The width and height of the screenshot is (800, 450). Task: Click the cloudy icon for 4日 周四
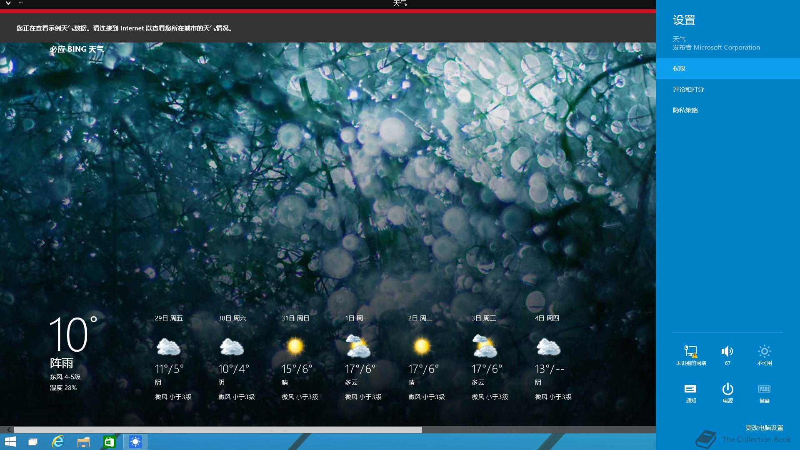tap(548, 347)
